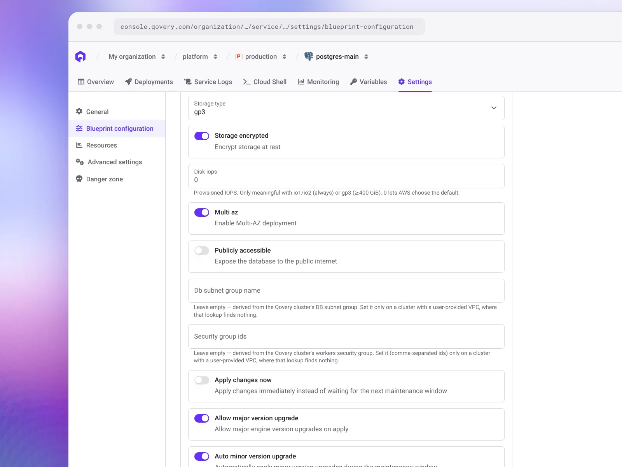
Task: Go to Advanced settings in sidebar
Action: pos(117,162)
